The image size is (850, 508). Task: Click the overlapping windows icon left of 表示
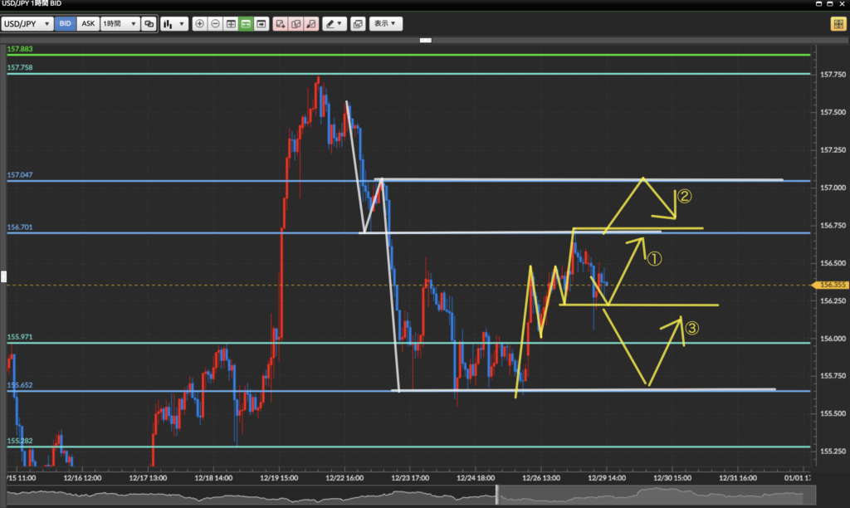tap(358, 24)
